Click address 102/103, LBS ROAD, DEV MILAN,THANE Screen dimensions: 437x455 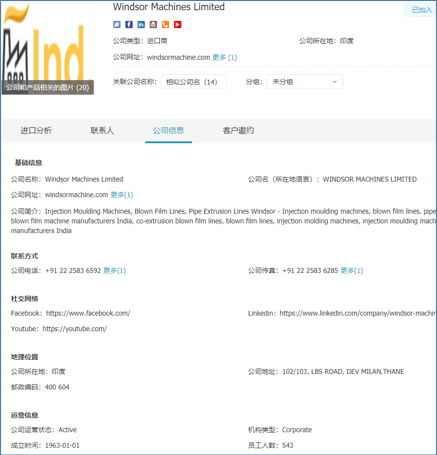click(x=343, y=371)
